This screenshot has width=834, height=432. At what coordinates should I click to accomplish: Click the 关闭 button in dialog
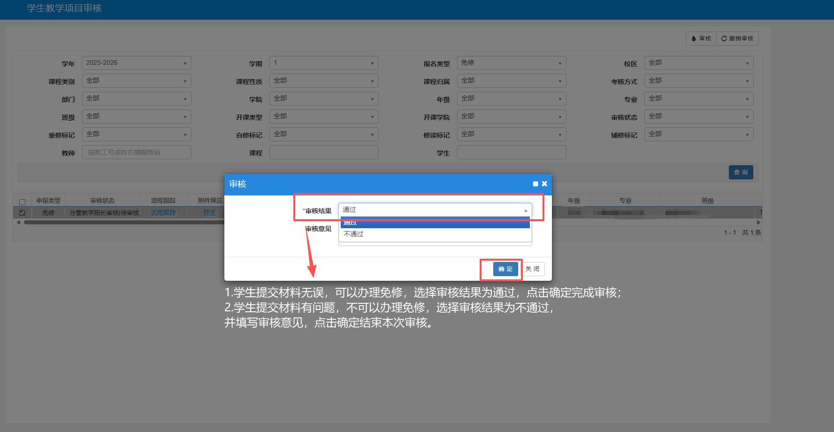tap(533, 269)
